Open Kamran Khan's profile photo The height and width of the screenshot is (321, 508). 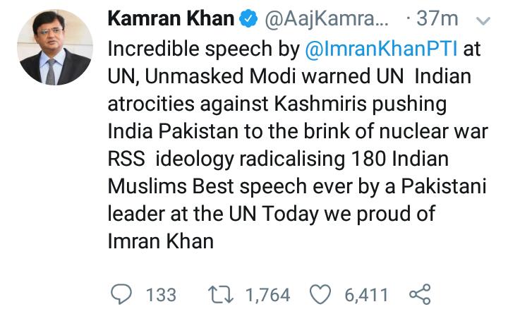(x=55, y=47)
